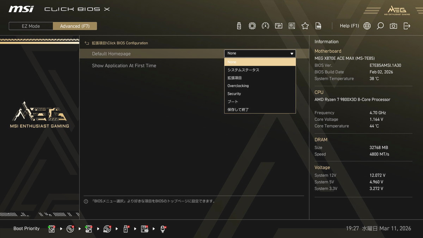Click the Help (F1) button
The width and height of the screenshot is (423, 238).
point(349,26)
